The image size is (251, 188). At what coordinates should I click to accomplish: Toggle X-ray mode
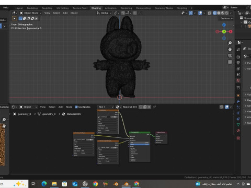210,13
